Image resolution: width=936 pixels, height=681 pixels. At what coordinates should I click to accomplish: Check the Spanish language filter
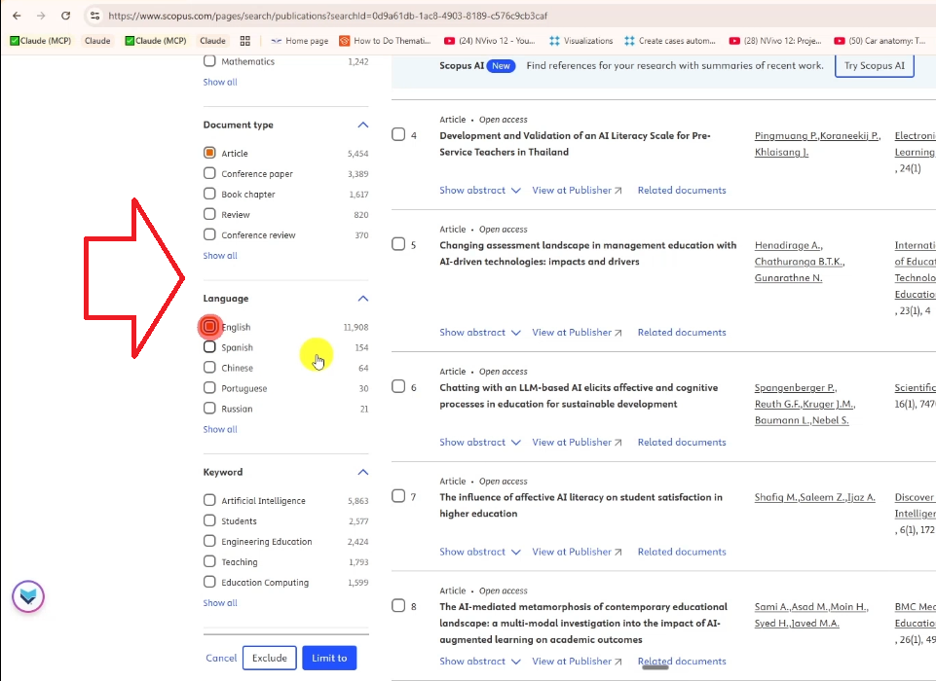click(x=209, y=347)
